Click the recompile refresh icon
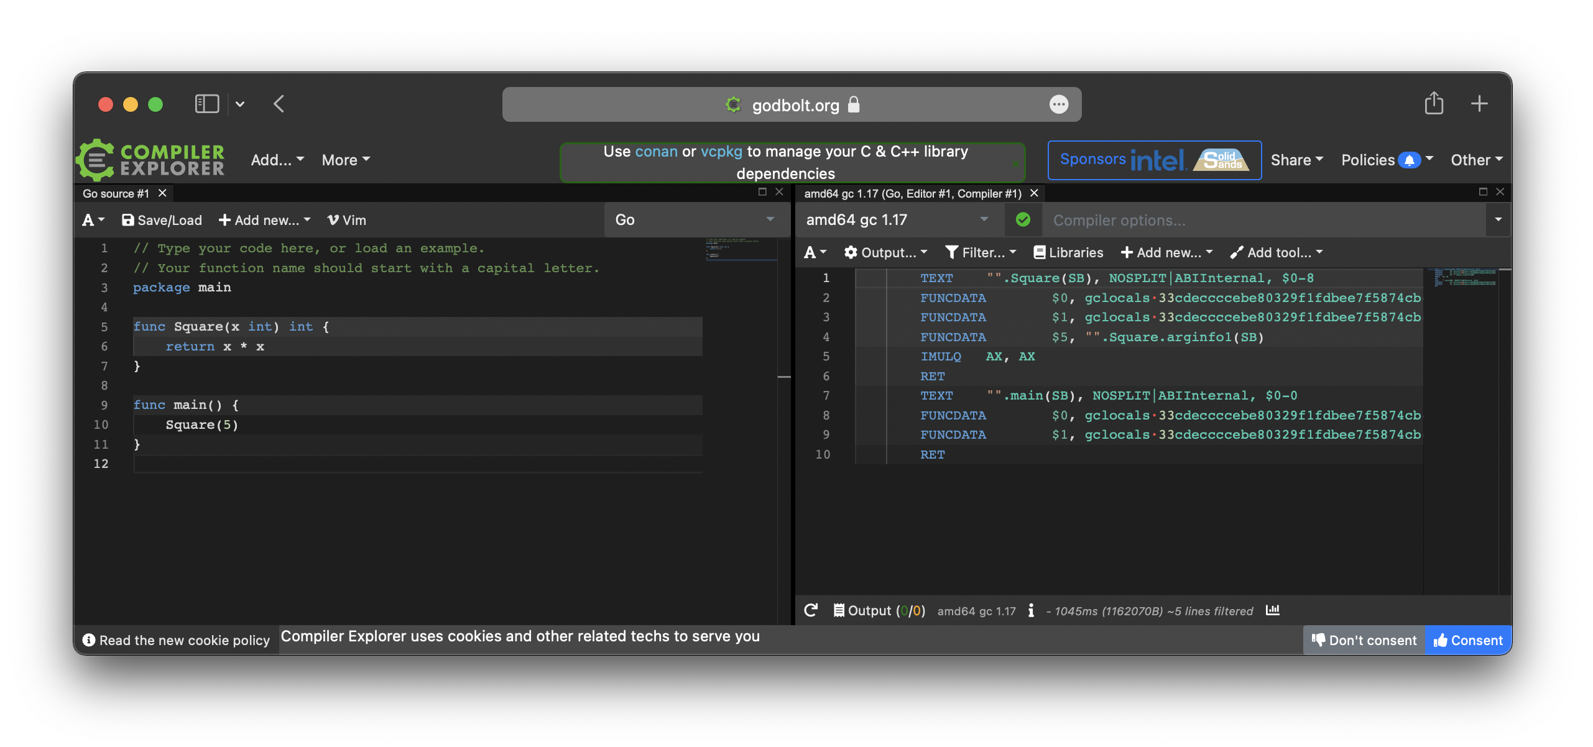The image size is (1593, 747). pyautogui.click(x=810, y=610)
